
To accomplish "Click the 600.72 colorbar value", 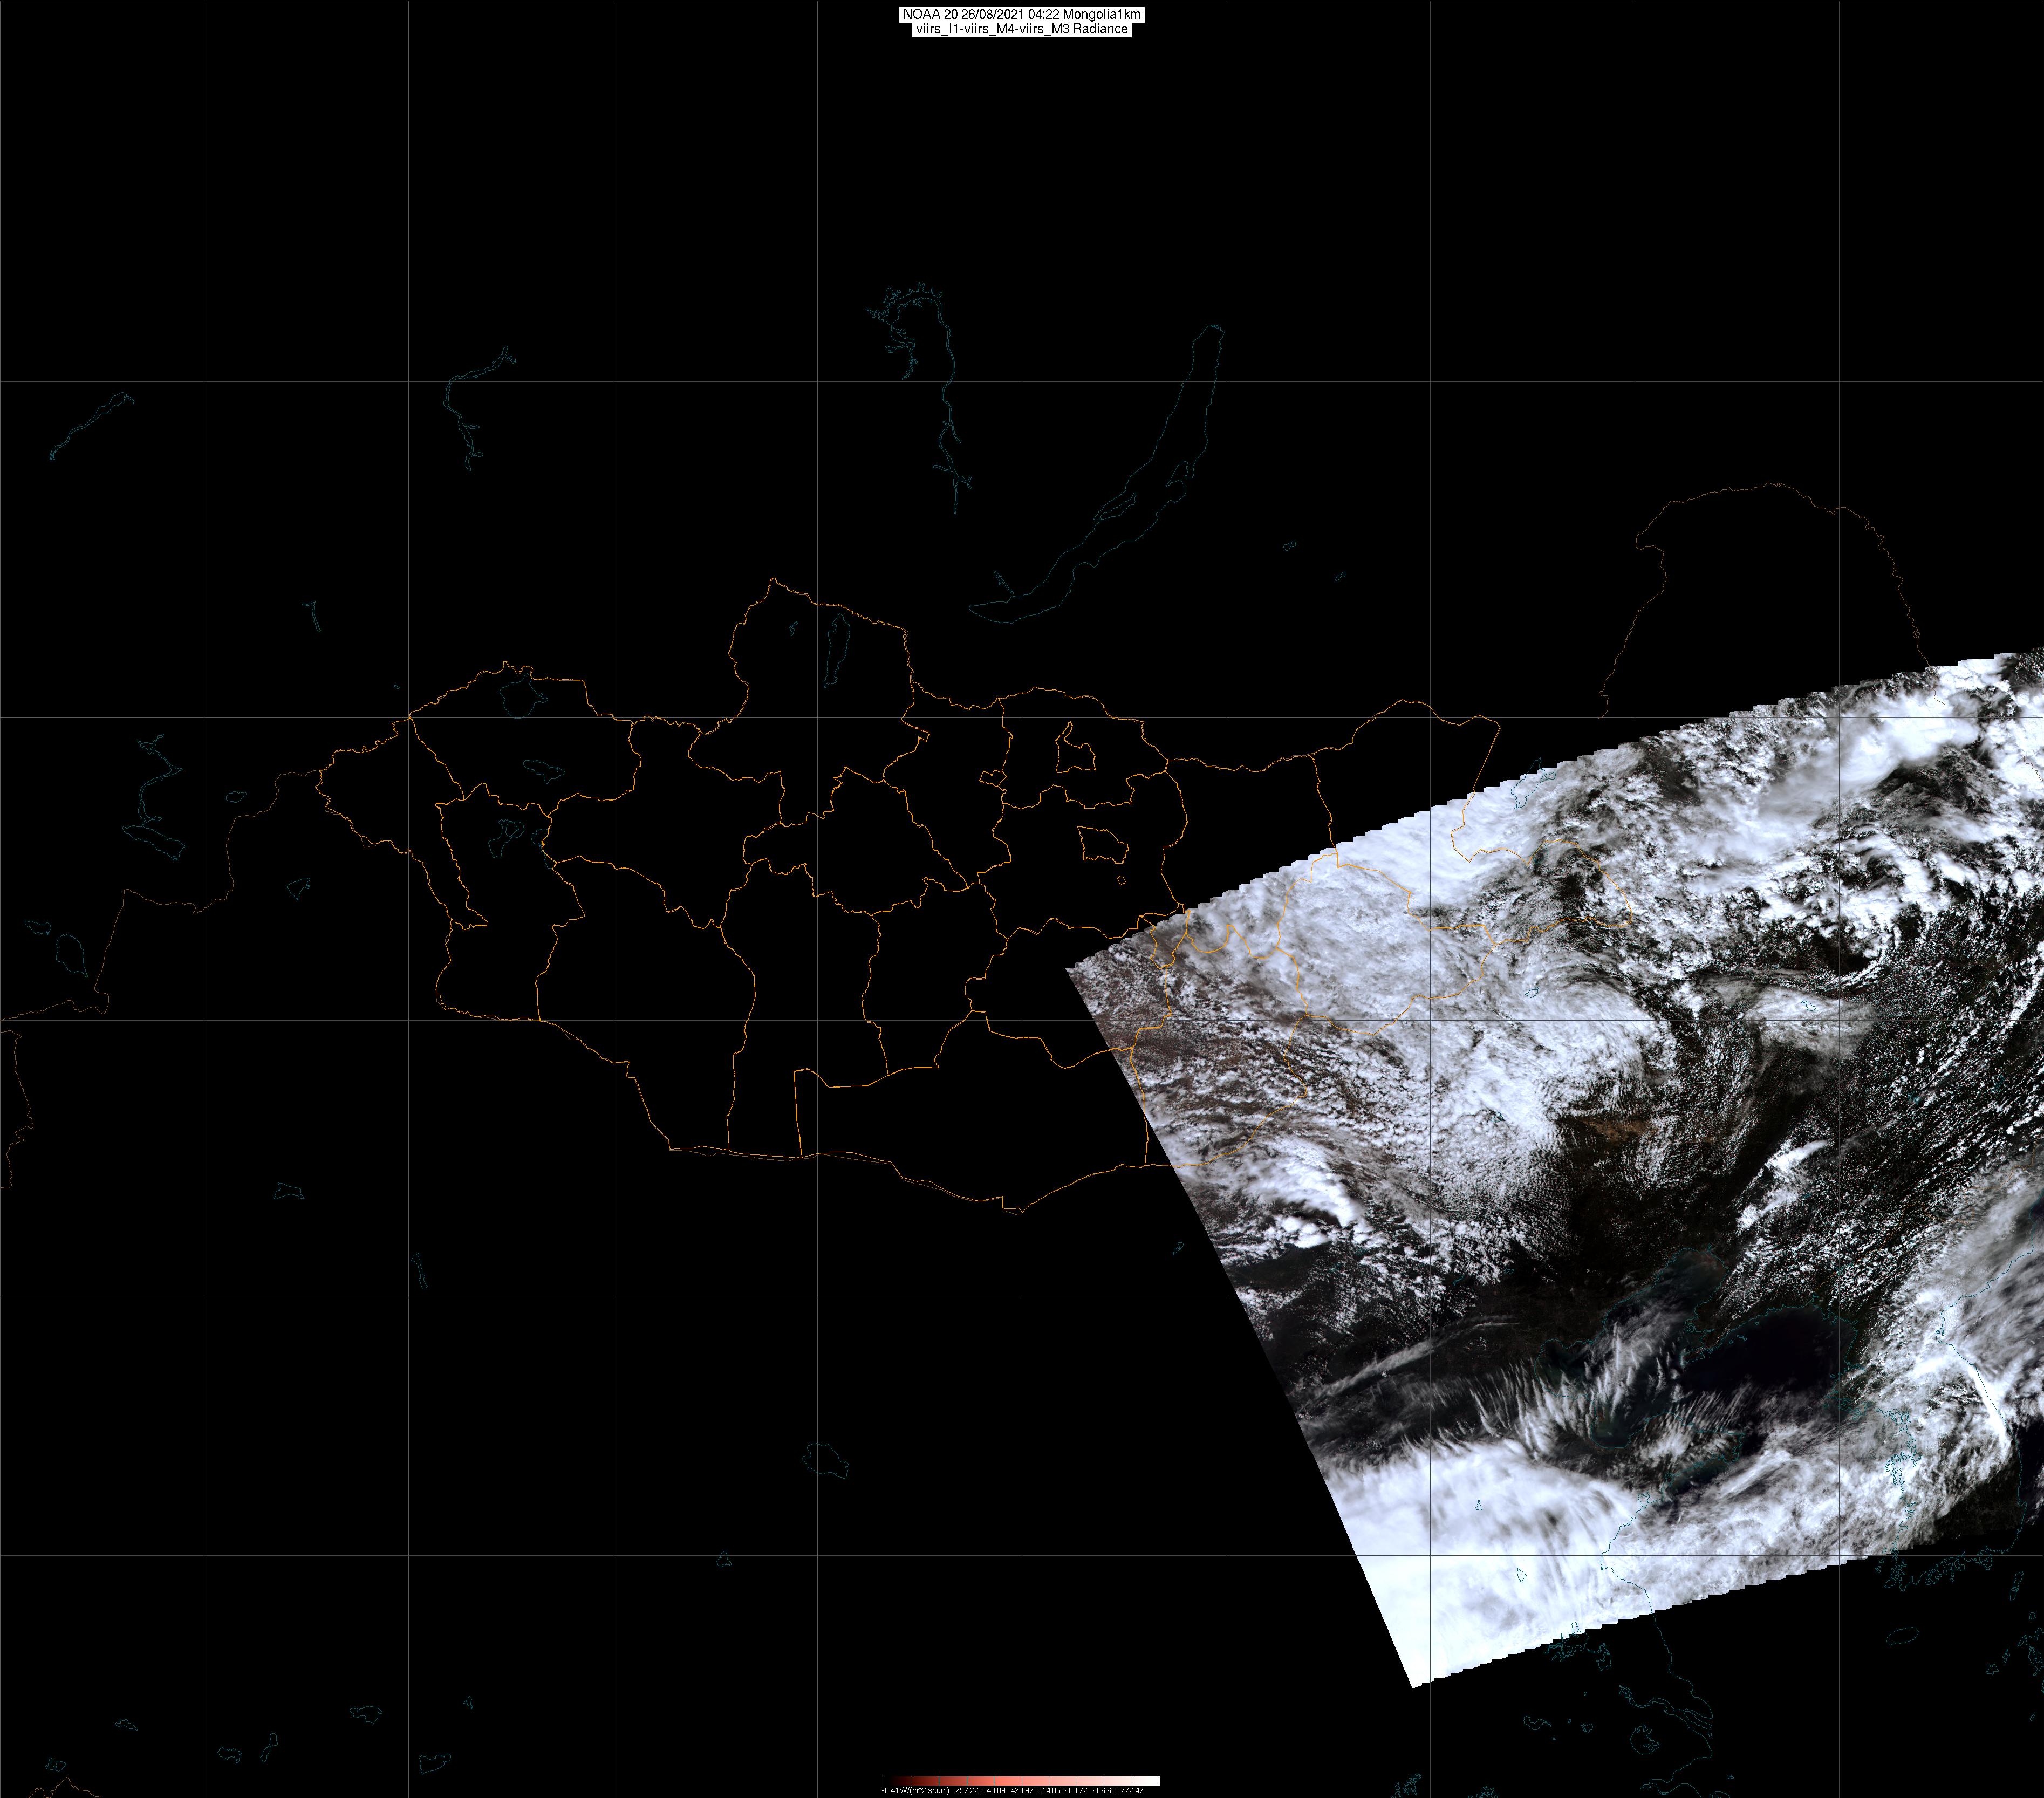I will (1076, 1790).
